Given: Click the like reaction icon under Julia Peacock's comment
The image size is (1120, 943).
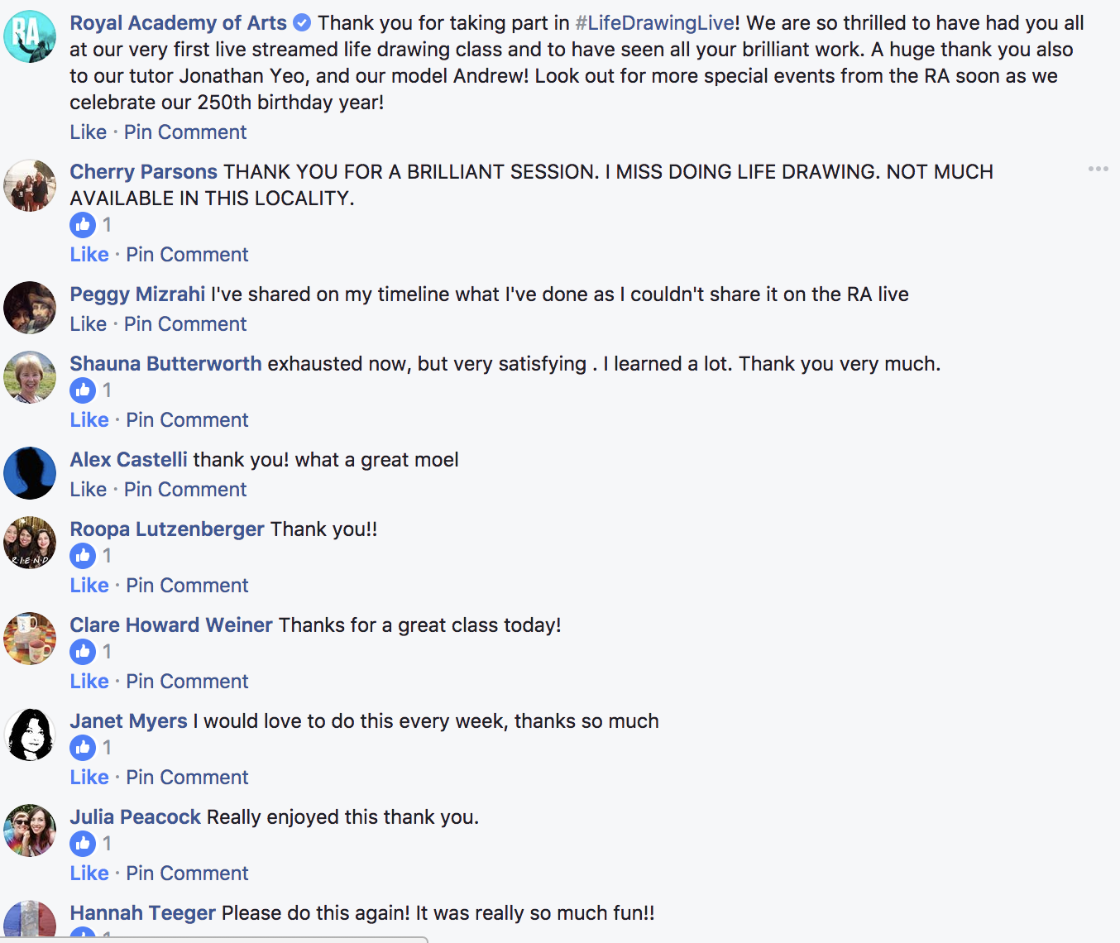Looking at the screenshot, I should [x=83, y=844].
